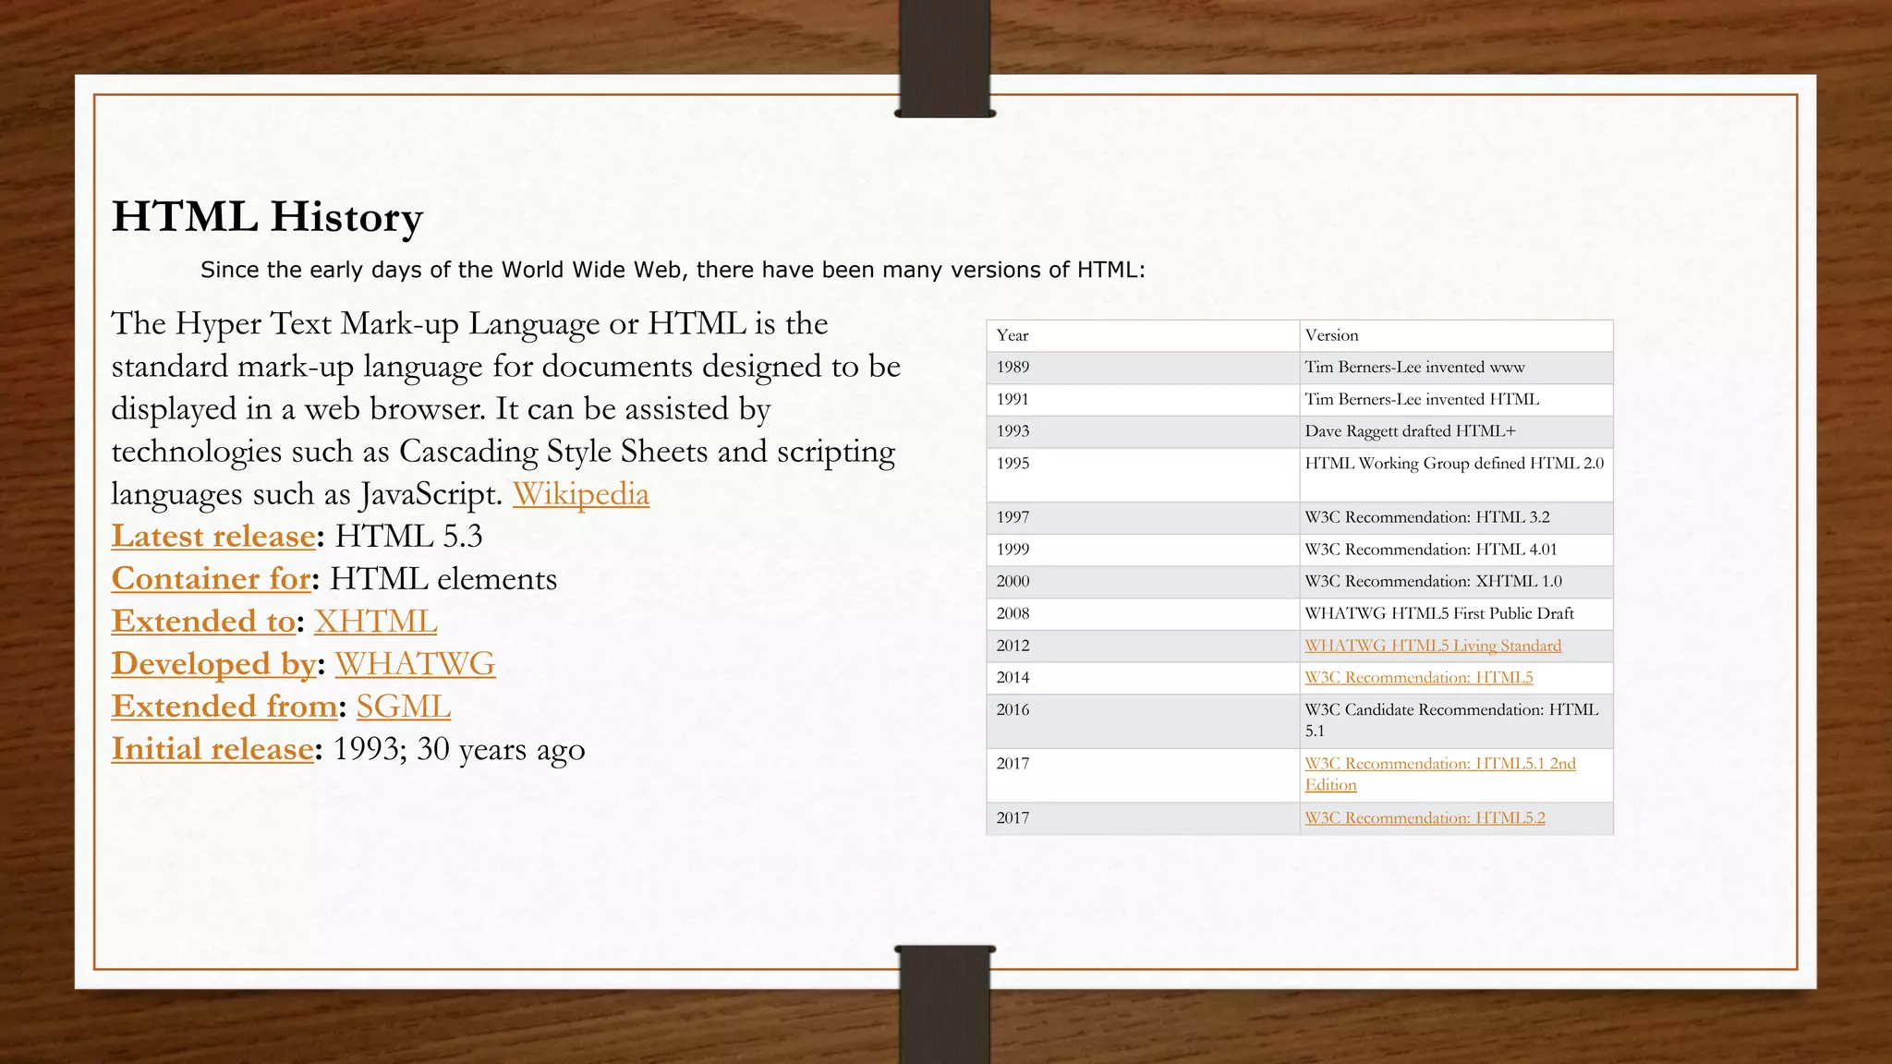The width and height of the screenshot is (1892, 1064).
Task: Select the Version column header
Action: click(x=1456, y=336)
